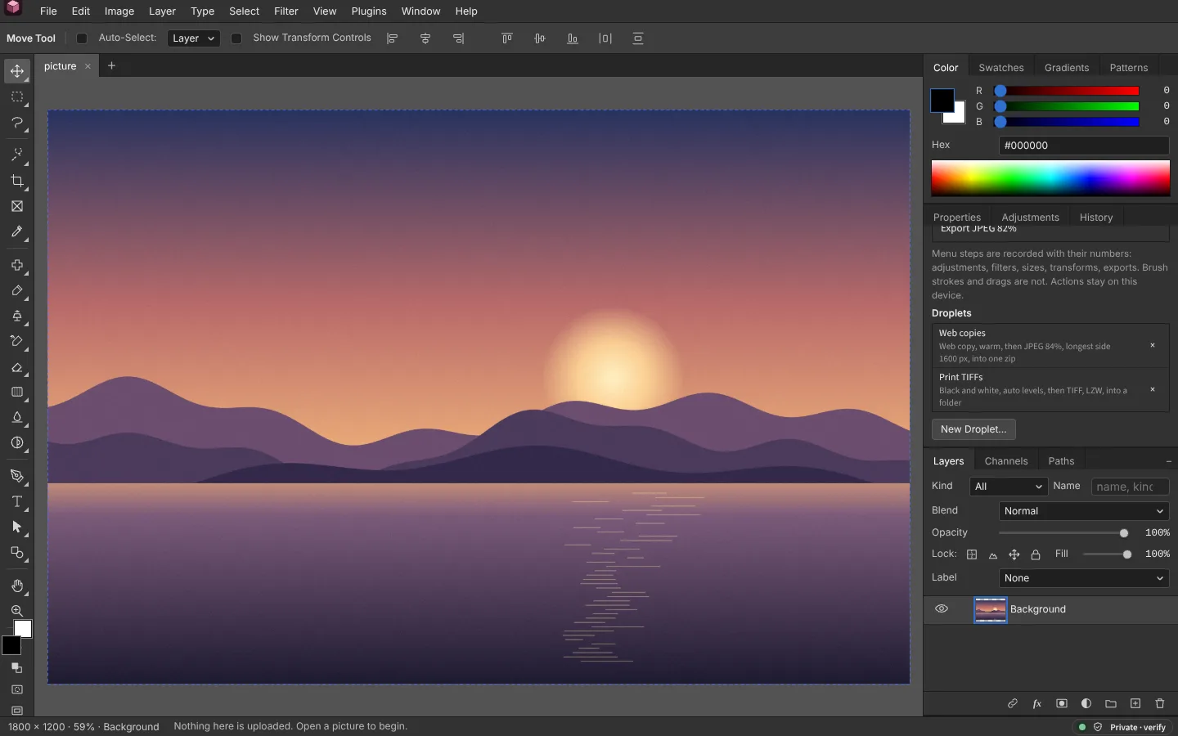Click the new layer icon

[x=1135, y=703]
